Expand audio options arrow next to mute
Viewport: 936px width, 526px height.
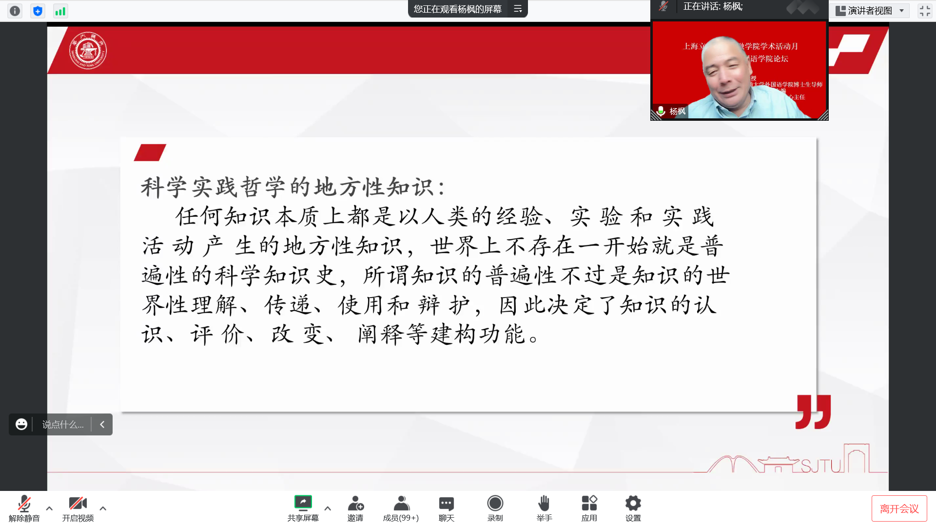49,508
